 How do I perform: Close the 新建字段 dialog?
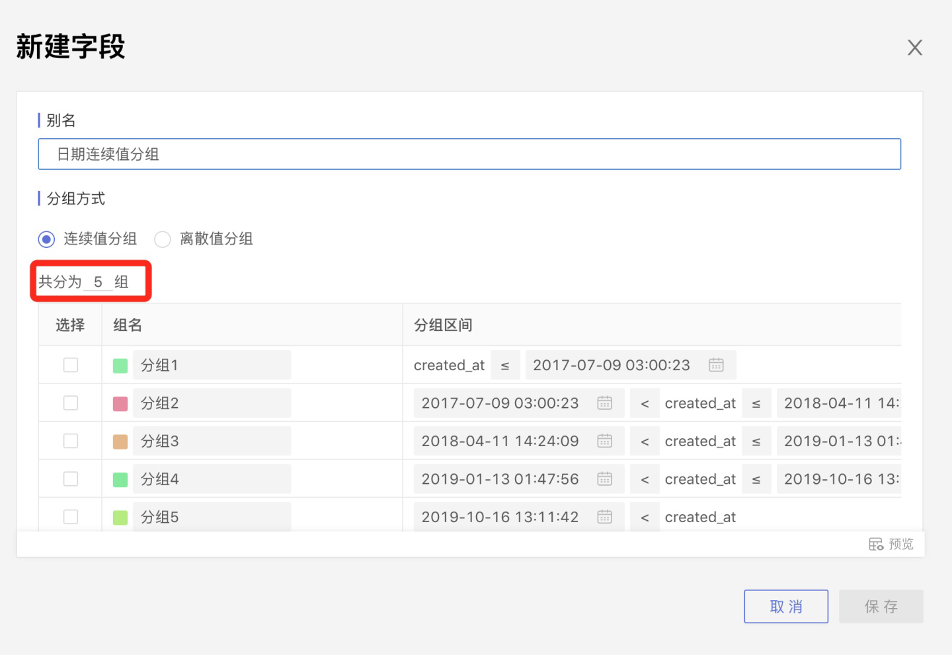pos(914,48)
